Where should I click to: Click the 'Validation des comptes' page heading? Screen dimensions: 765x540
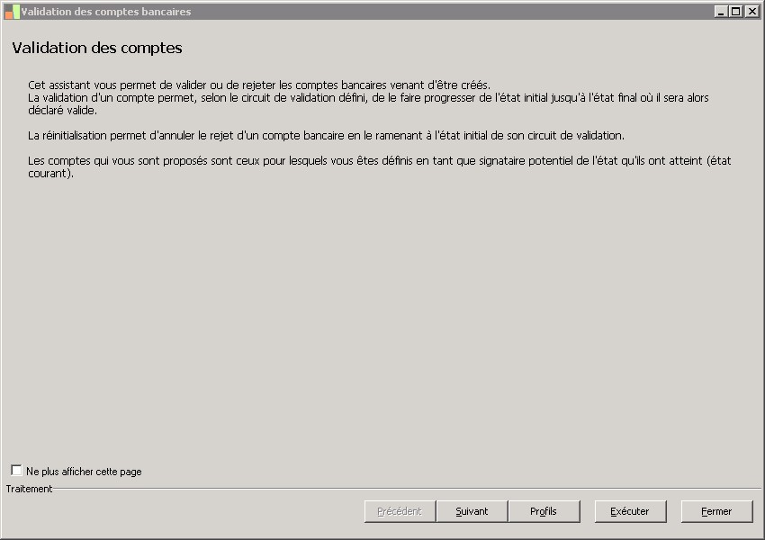pos(97,48)
